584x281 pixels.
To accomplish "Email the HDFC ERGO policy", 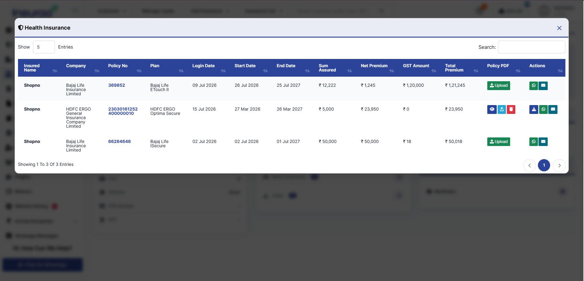I will [x=553, y=109].
